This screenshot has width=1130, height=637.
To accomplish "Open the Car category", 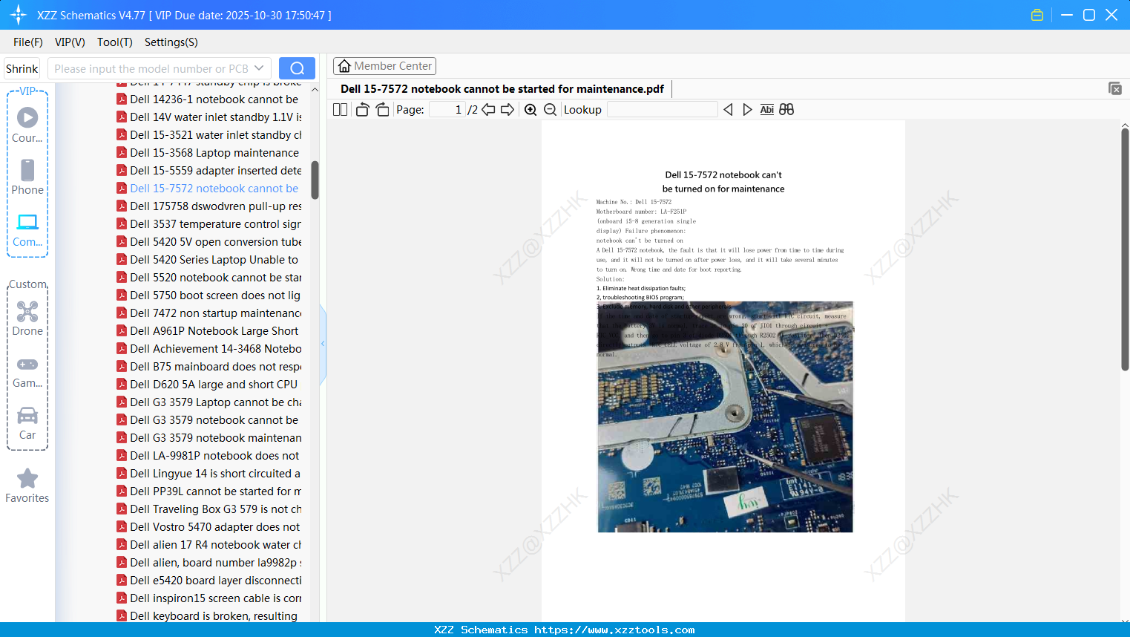I will tap(27, 423).
